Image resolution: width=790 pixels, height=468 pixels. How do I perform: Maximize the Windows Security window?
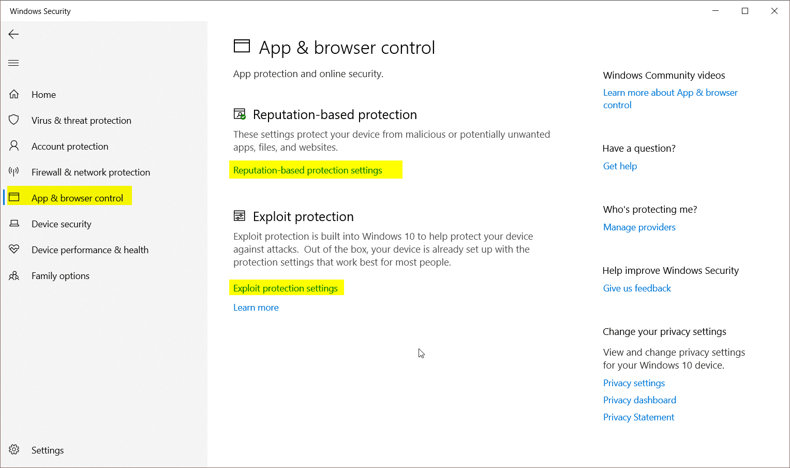(x=745, y=11)
